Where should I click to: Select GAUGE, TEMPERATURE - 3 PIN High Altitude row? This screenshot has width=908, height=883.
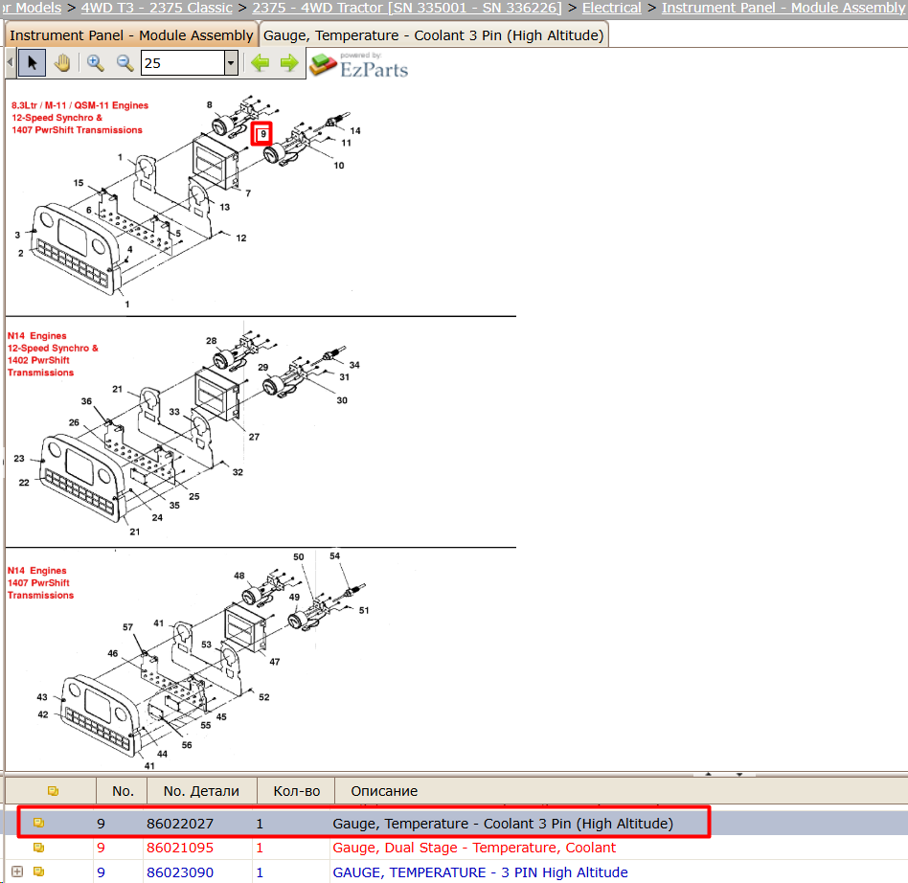click(480, 872)
